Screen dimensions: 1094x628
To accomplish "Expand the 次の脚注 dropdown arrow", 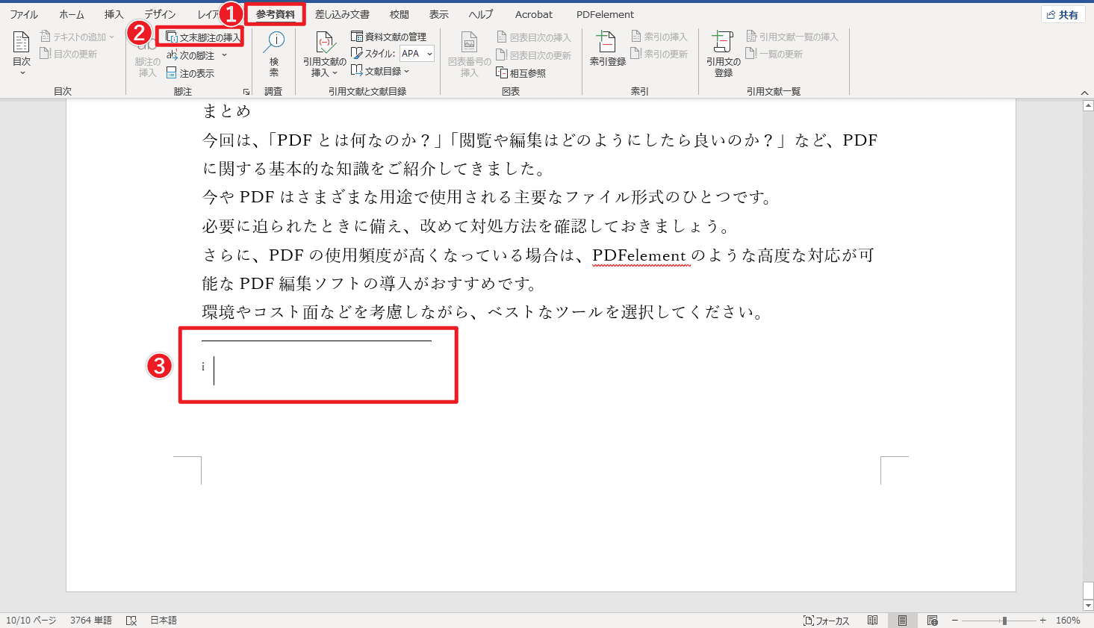I will tap(224, 55).
